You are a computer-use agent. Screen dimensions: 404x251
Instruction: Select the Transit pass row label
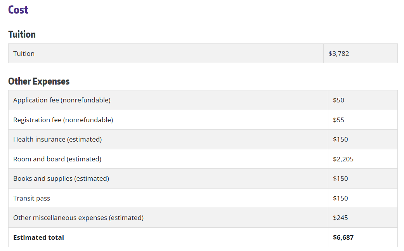pos(31,198)
